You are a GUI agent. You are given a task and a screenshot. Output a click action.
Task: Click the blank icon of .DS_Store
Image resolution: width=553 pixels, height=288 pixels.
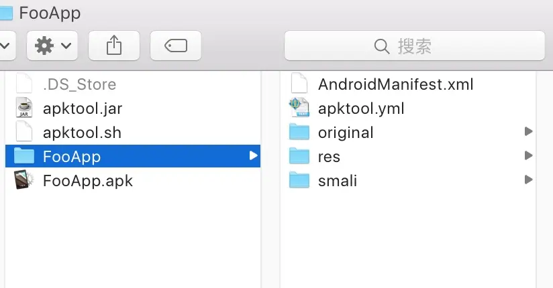click(x=24, y=83)
